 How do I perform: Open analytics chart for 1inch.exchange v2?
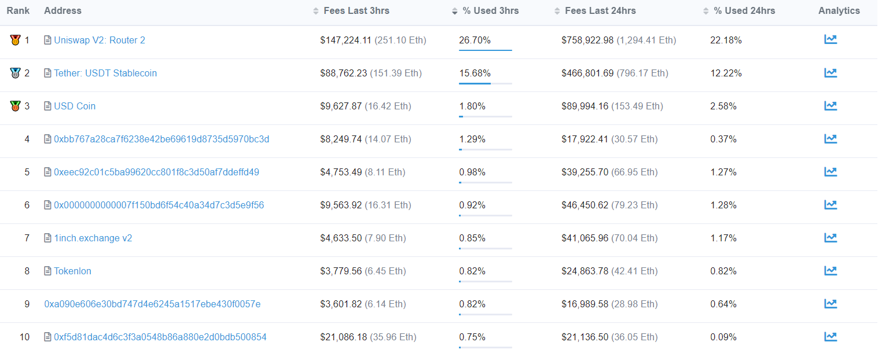pos(830,237)
